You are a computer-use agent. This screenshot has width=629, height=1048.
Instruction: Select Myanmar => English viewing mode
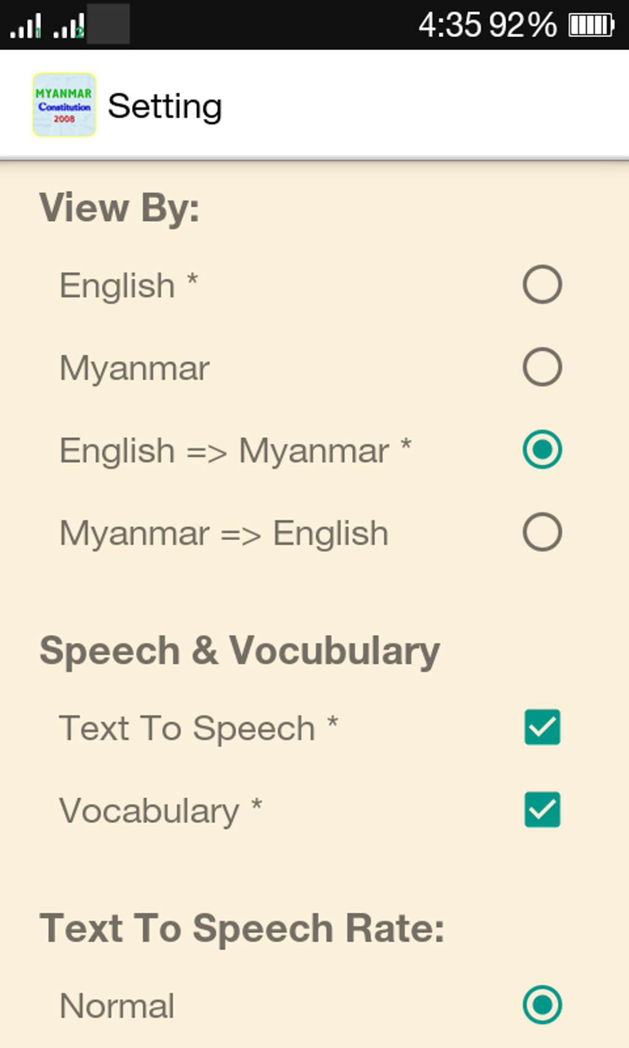541,532
